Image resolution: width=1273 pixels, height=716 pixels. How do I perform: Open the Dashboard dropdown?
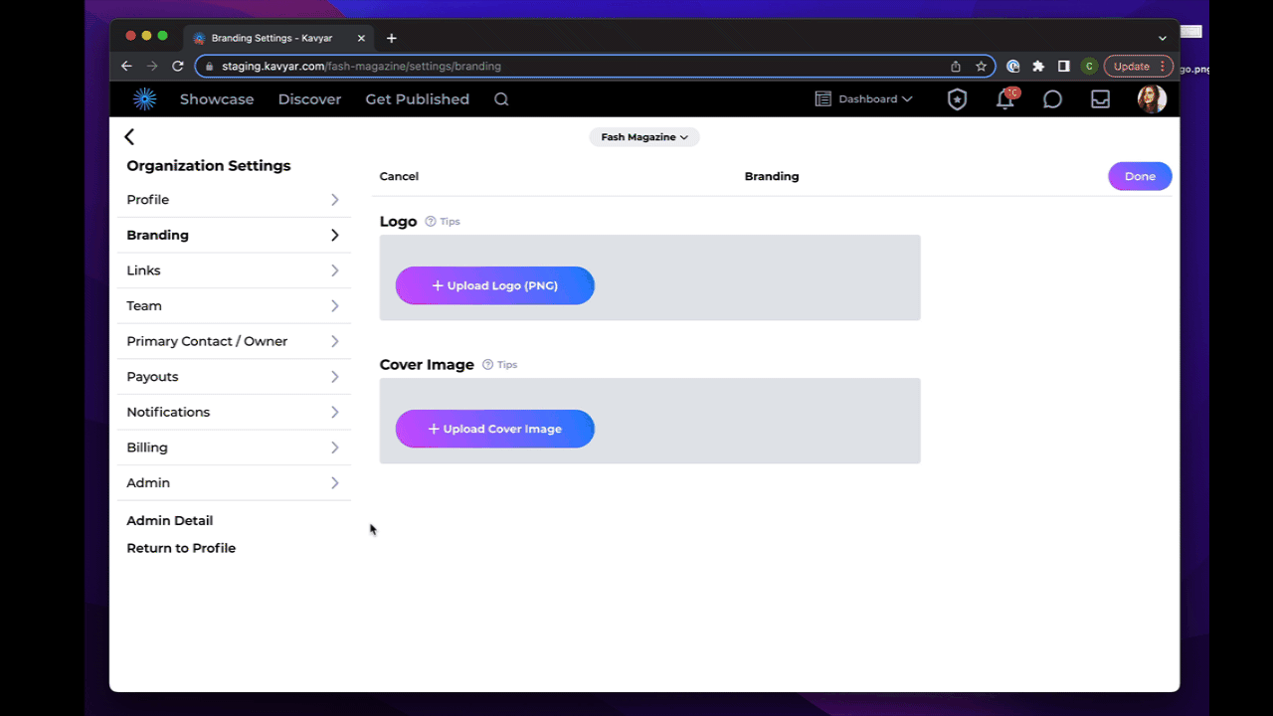863,99
